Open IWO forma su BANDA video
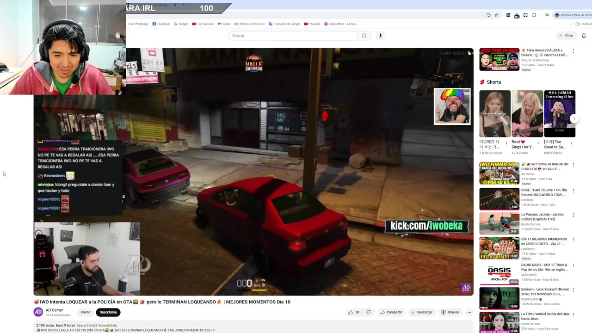This screenshot has width=592, height=333. [x=499, y=173]
